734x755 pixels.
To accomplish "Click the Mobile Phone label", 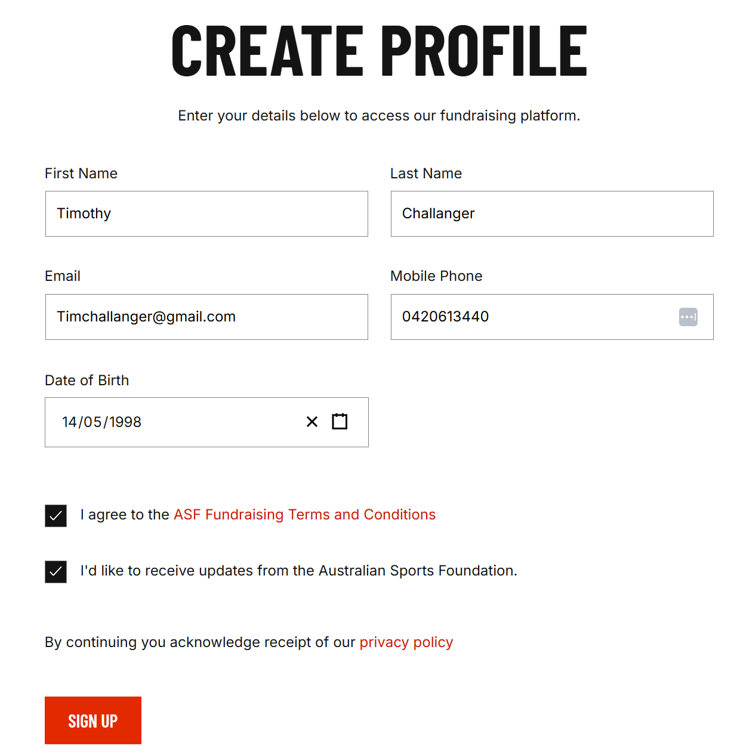I will point(436,276).
